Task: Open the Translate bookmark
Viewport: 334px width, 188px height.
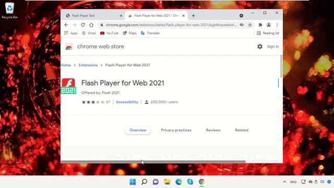Action: click(150, 33)
